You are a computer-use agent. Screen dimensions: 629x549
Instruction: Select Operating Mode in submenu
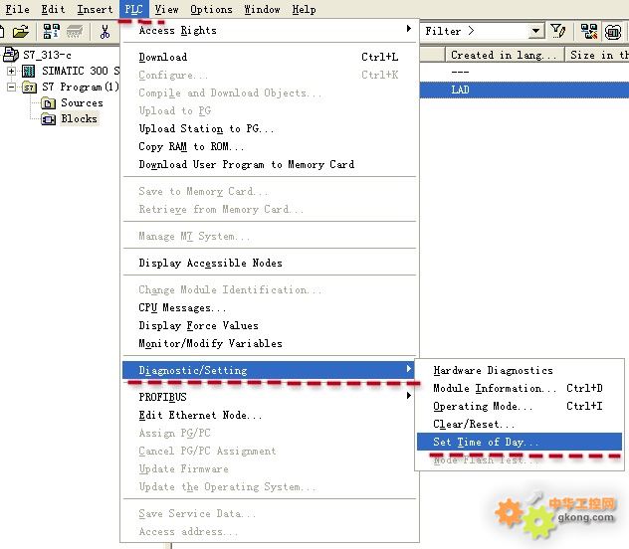[520, 407]
